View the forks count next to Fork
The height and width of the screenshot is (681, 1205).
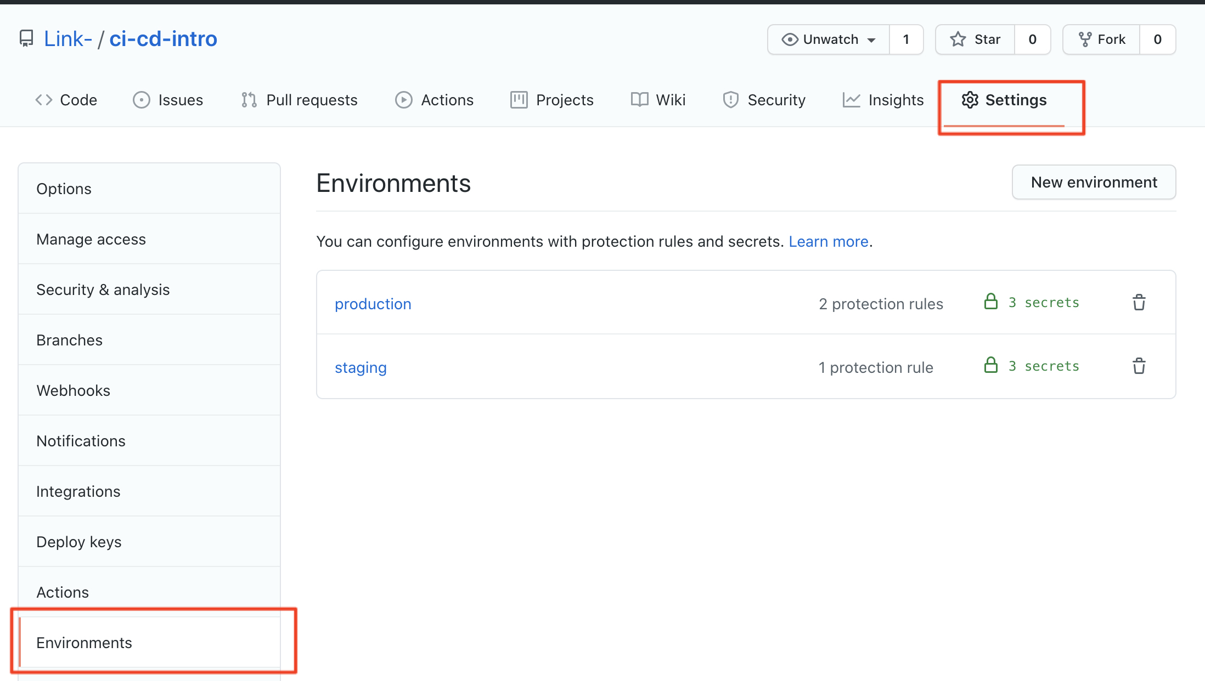pos(1157,39)
